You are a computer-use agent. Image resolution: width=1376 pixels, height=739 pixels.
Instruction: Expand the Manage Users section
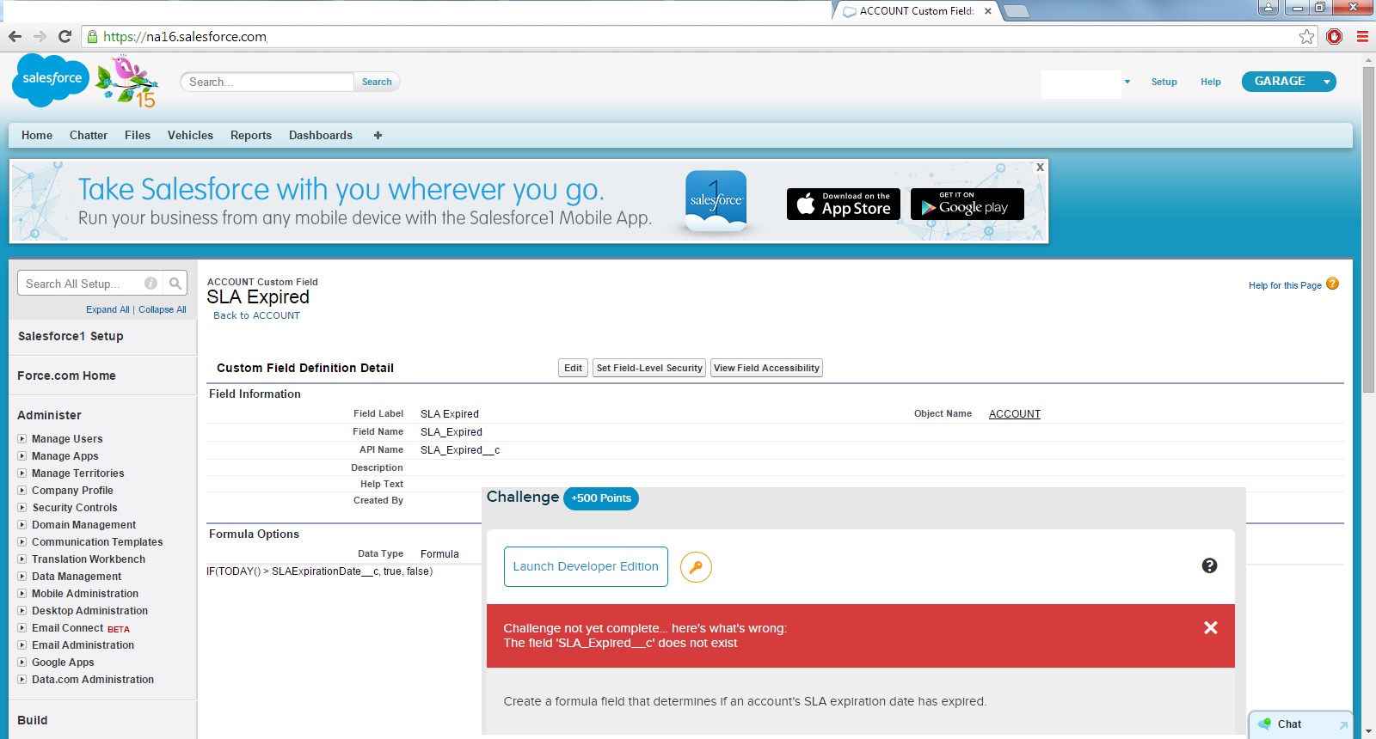[x=22, y=438]
